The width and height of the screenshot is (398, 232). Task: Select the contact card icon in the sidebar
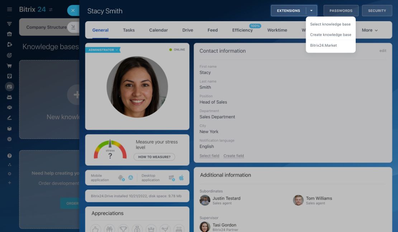tap(9, 87)
